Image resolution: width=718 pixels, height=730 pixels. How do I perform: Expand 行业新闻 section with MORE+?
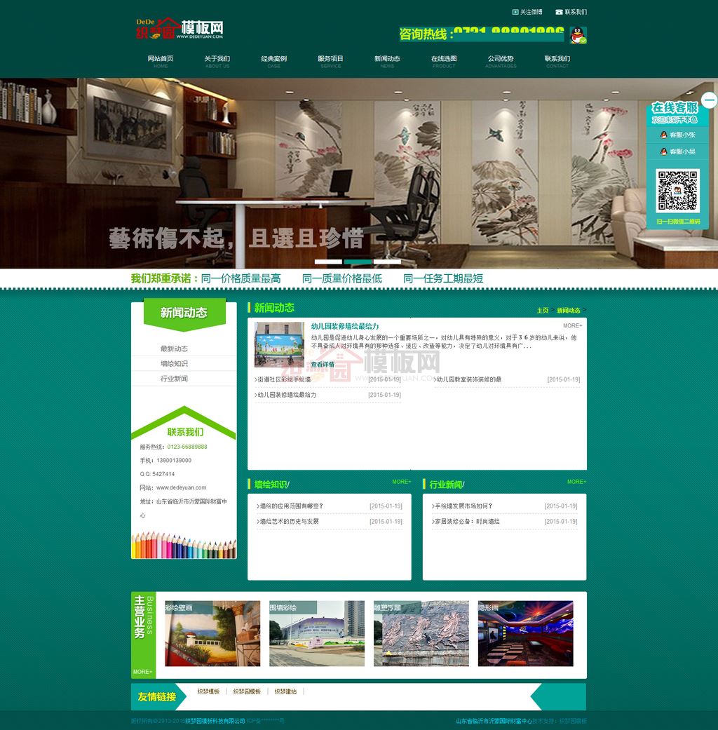(x=576, y=482)
